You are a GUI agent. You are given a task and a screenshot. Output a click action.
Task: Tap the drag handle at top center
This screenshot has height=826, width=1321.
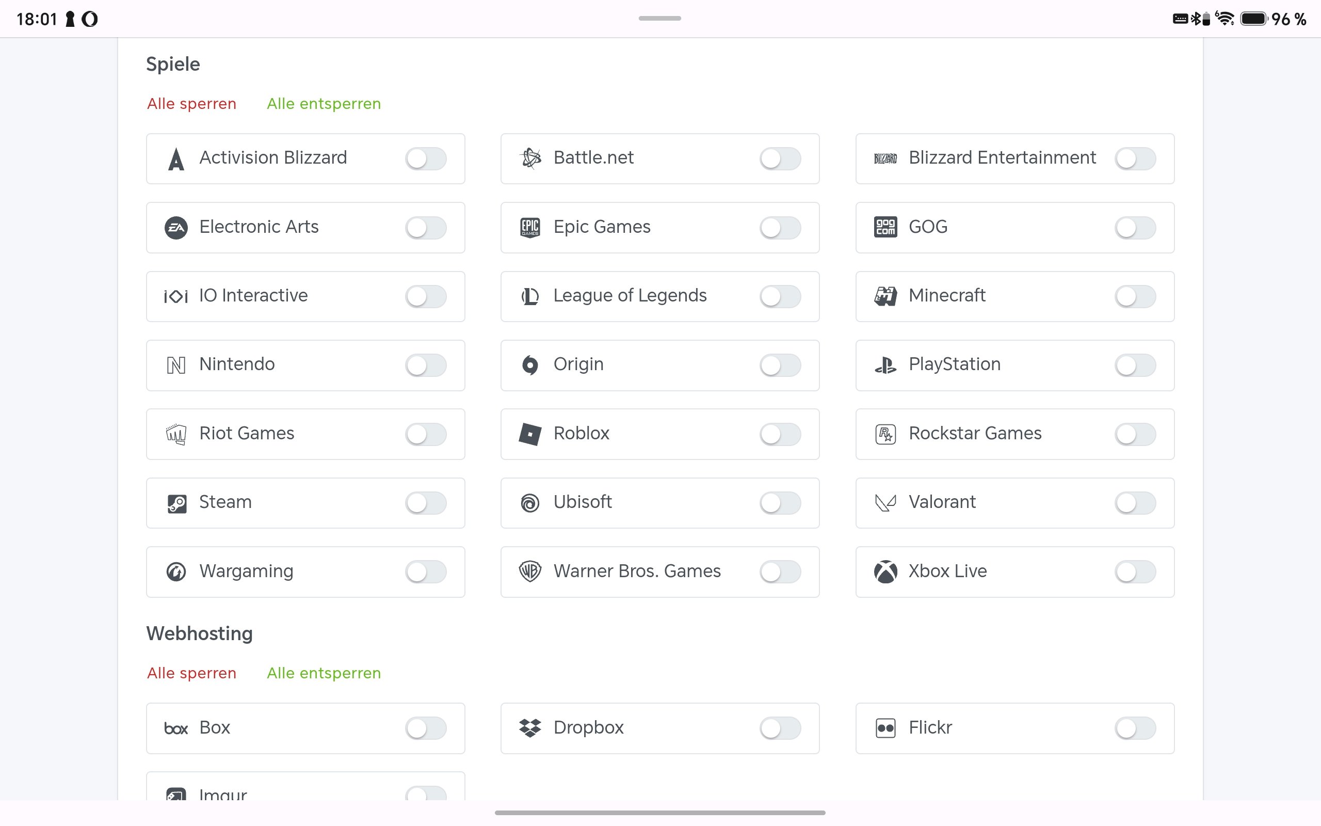(660, 19)
